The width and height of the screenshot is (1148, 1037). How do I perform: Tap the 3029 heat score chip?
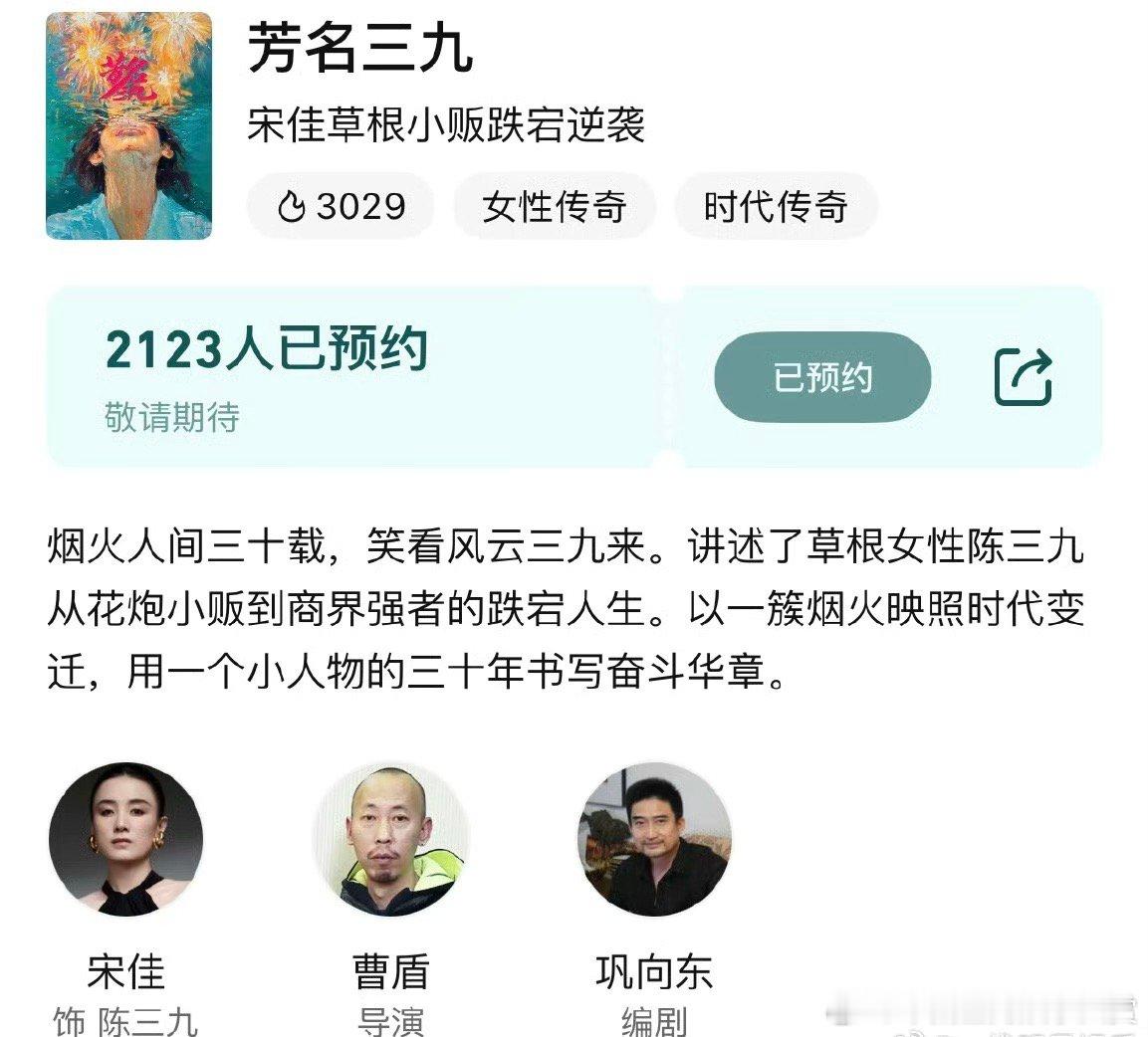tap(341, 206)
